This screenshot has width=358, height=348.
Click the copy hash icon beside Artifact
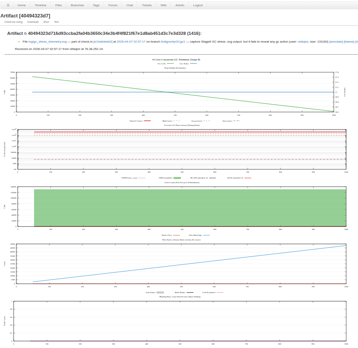point(26,34)
